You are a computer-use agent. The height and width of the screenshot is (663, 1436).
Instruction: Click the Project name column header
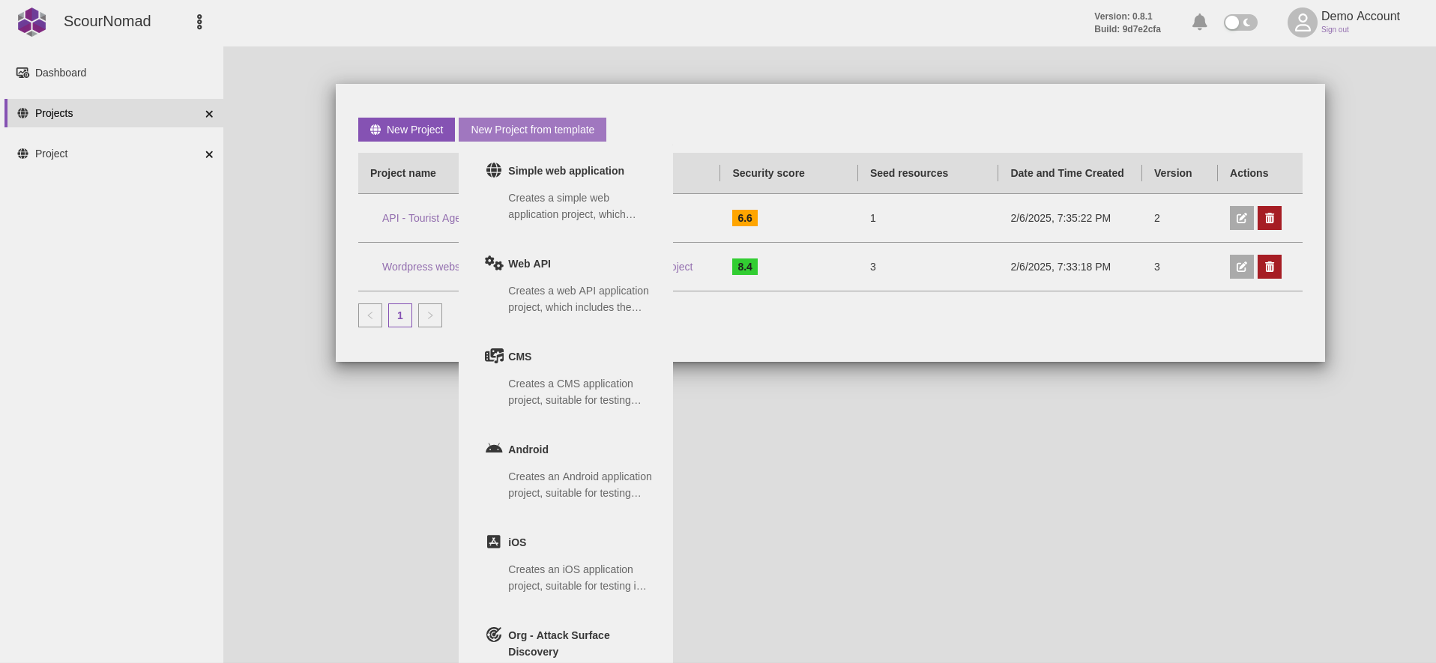point(403,173)
